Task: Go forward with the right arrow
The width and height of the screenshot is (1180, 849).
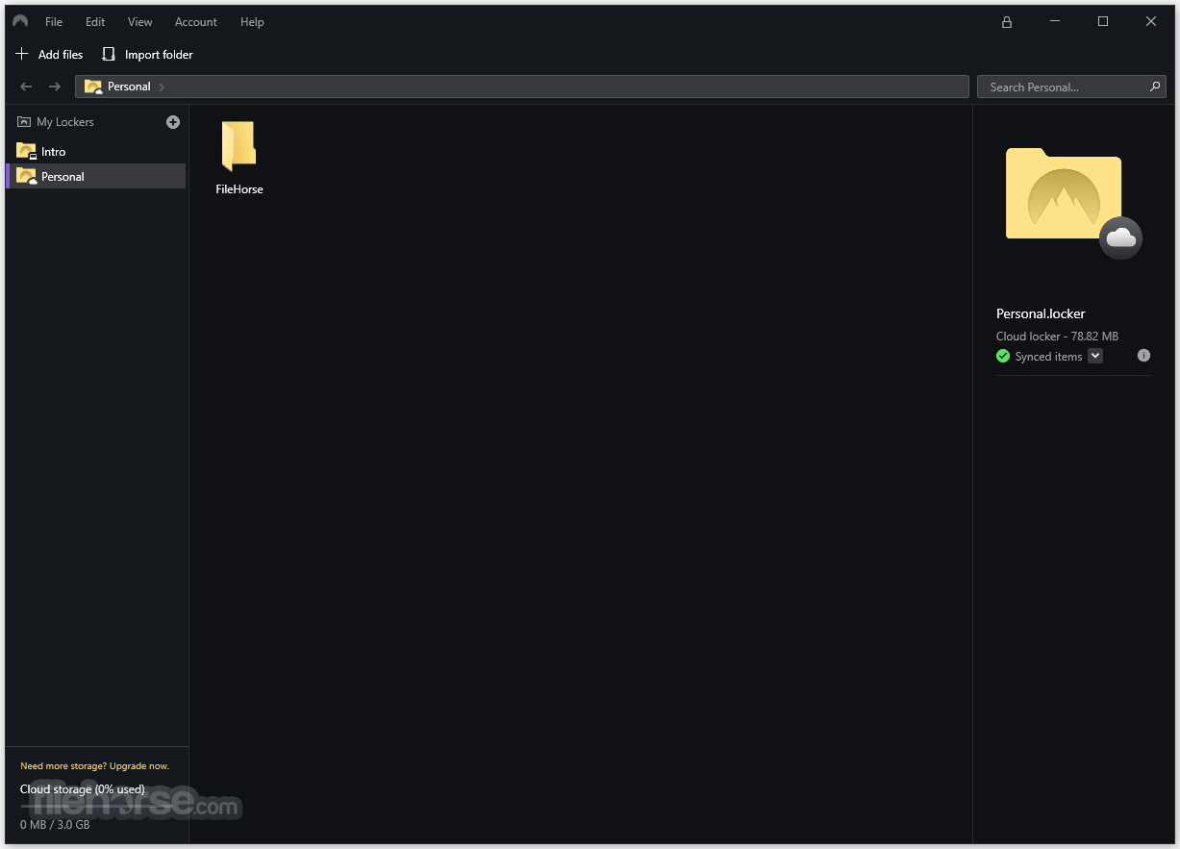Action: [x=55, y=87]
